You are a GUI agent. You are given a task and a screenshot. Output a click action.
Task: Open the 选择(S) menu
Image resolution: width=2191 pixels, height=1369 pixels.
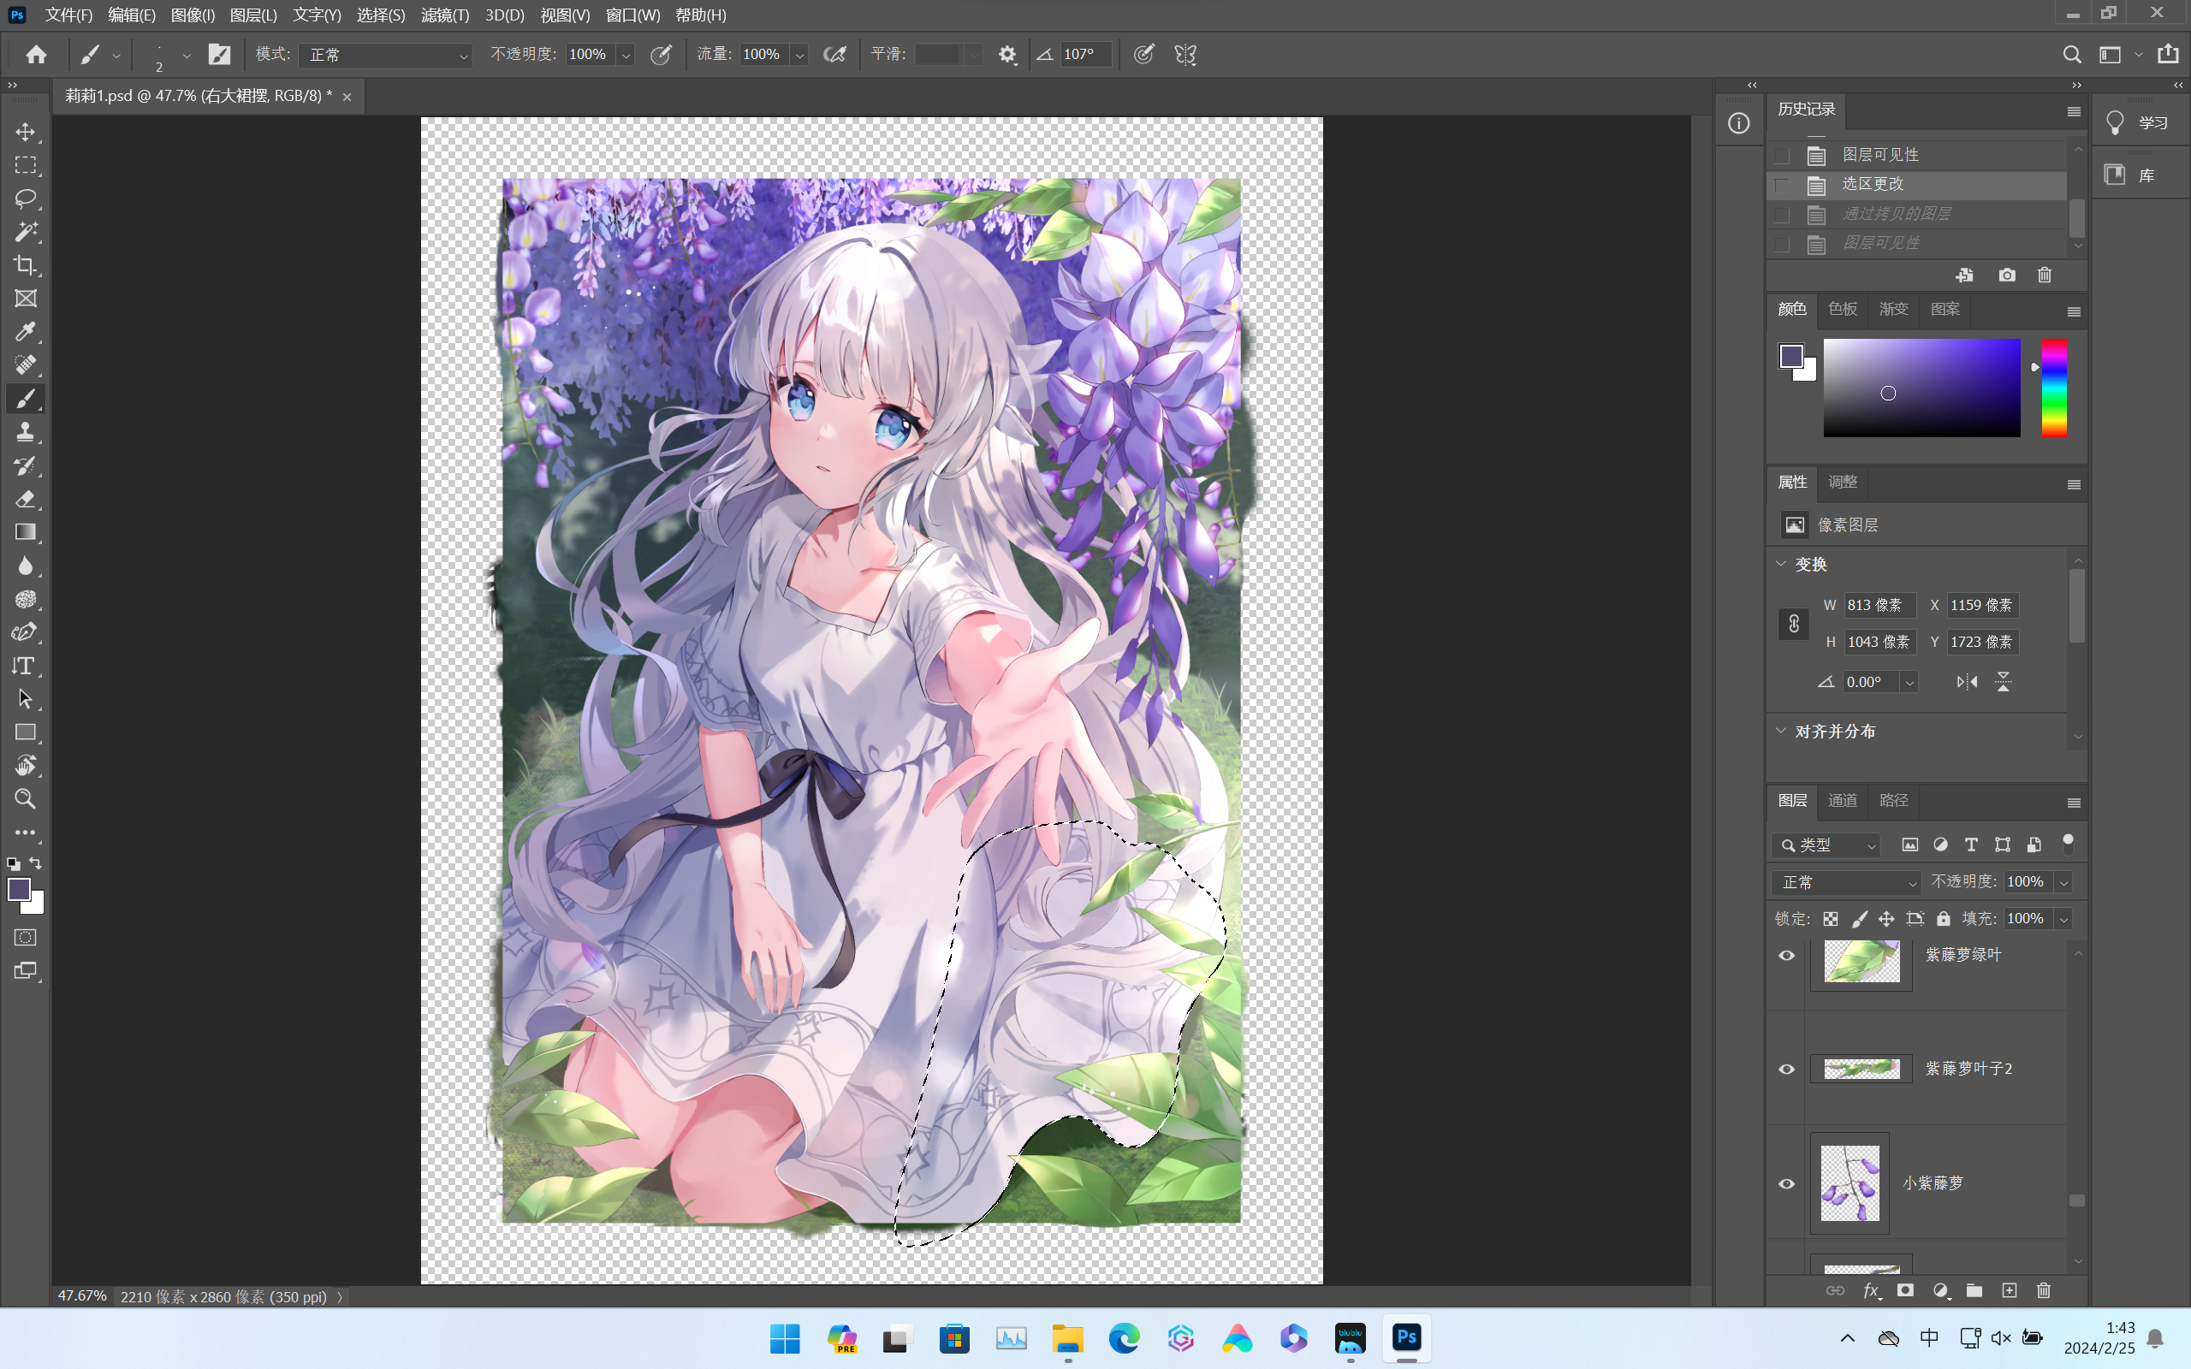pyautogui.click(x=380, y=15)
